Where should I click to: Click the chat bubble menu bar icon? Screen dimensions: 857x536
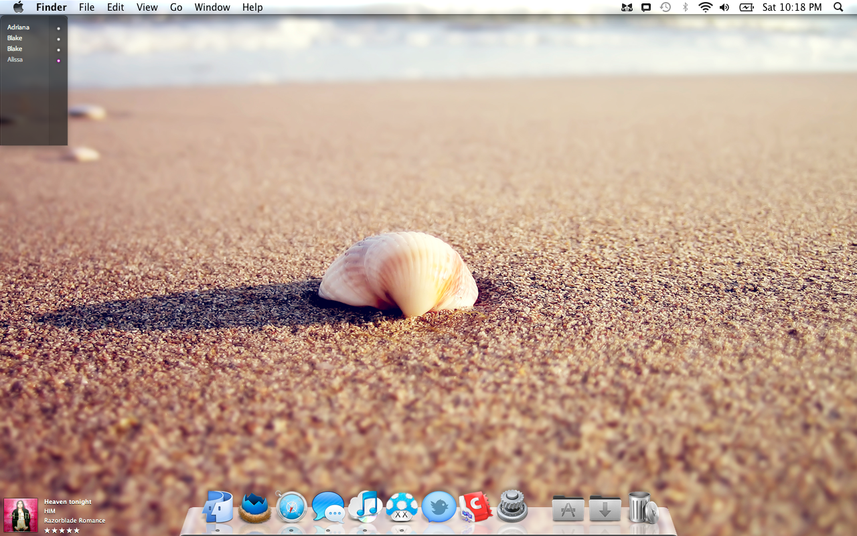pos(646,7)
